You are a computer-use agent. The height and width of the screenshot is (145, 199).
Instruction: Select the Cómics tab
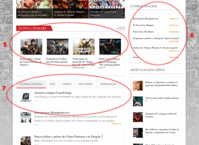coord(67,84)
